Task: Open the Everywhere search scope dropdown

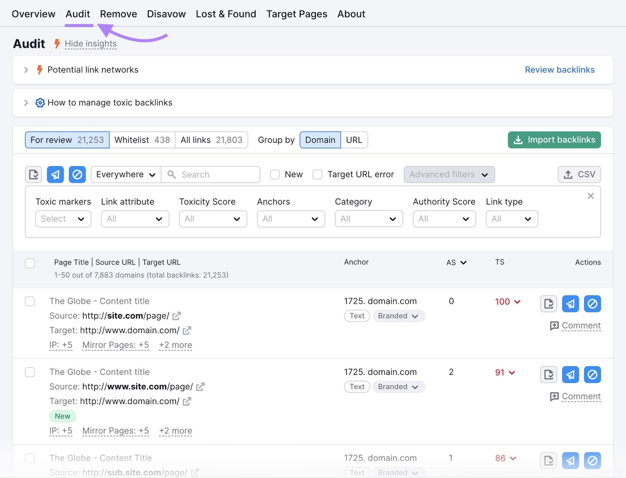Action: pos(125,174)
